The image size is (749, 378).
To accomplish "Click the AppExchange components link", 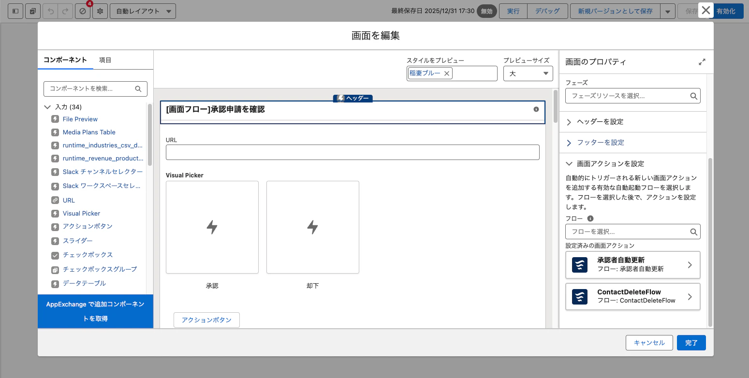I will click(95, 311).
